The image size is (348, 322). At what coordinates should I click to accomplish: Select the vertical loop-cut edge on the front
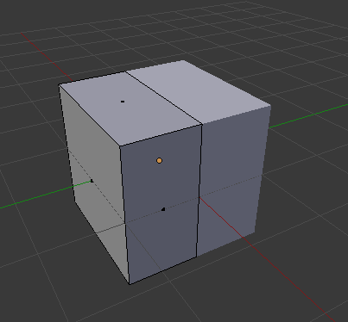[x=199, y=191]
